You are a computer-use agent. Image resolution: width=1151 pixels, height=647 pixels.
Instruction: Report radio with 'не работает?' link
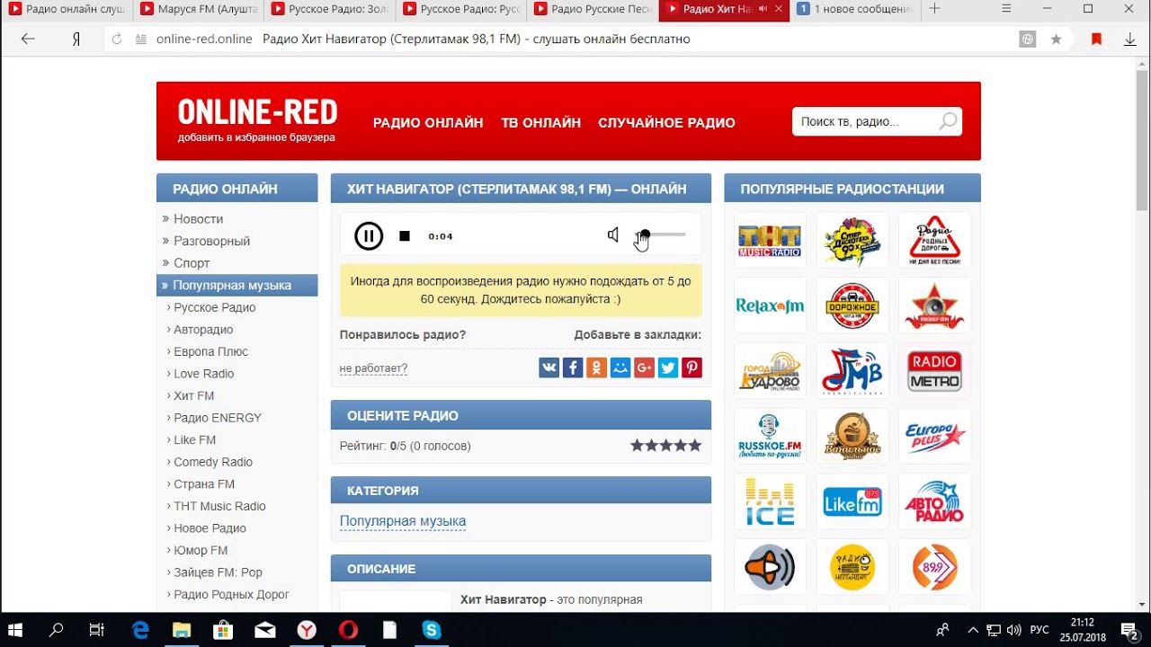click(373, 368)
